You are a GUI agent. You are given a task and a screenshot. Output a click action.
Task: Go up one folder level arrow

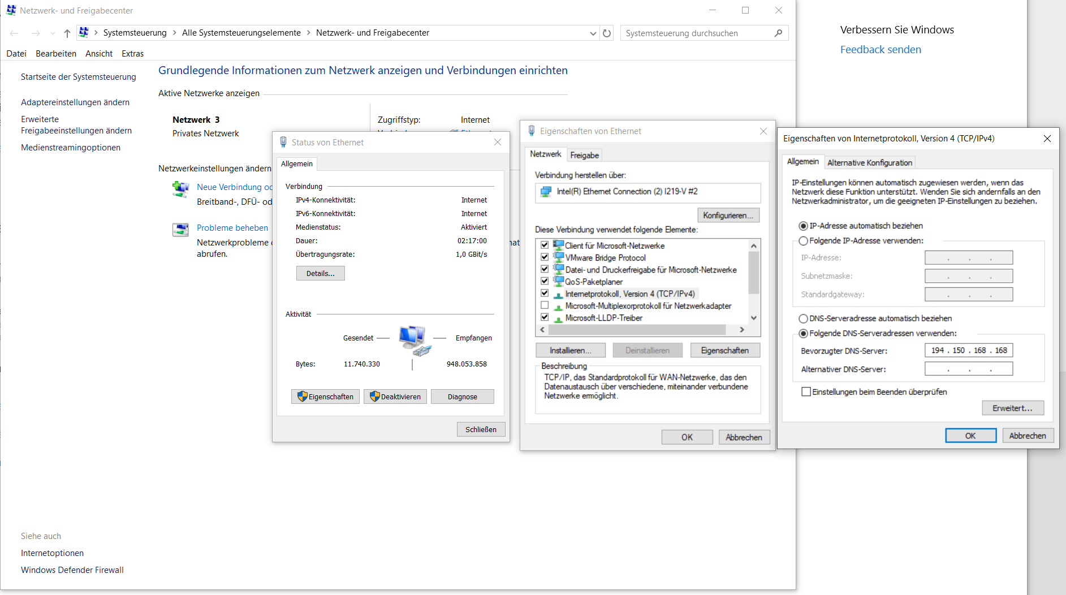click(67, 33)
